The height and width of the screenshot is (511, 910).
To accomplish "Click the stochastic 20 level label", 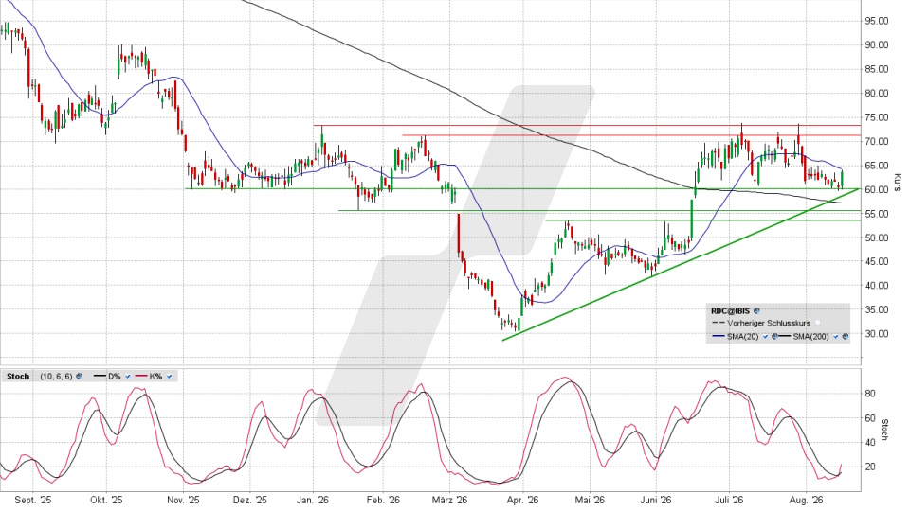I will pos(870,467).
